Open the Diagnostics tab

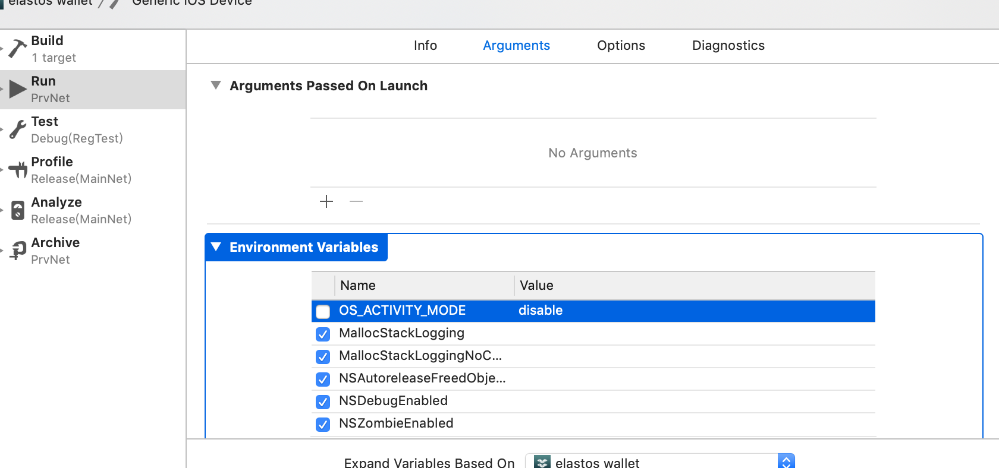(x=728, y=46)
